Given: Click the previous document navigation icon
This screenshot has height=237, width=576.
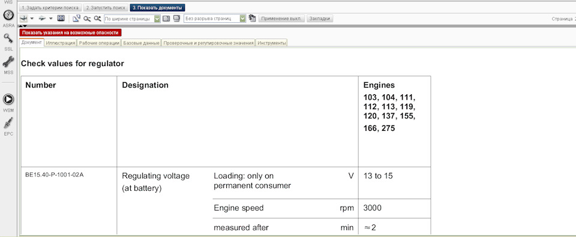Looking at the screenshot, I should pos(23,19).
